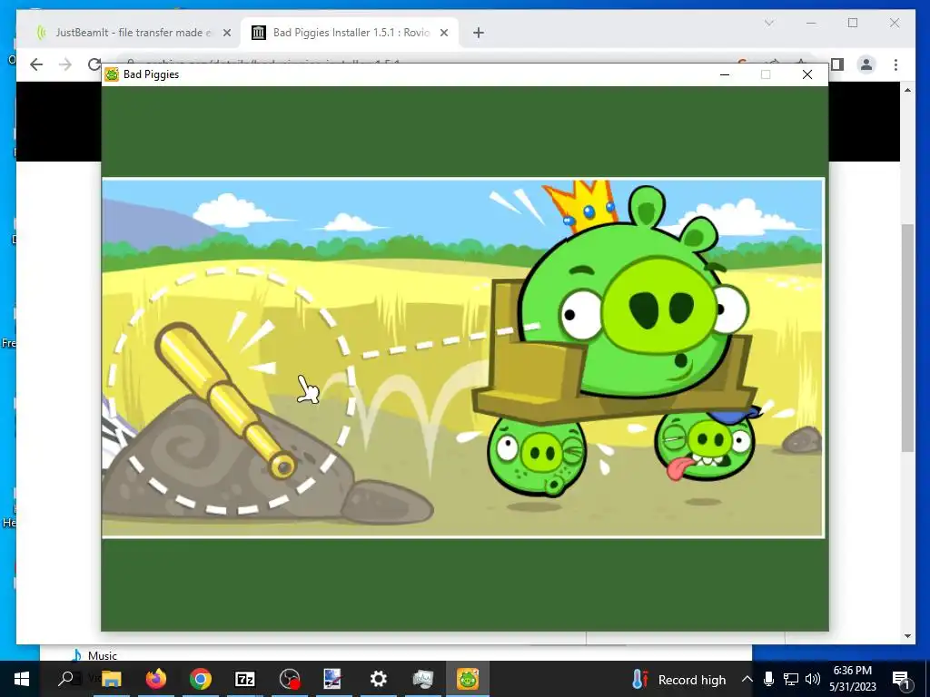Image resolution: width=930 pixels, height=697 pixels.
Task: Open the taskbar app left of Settings gear
Action: (332, 679)
